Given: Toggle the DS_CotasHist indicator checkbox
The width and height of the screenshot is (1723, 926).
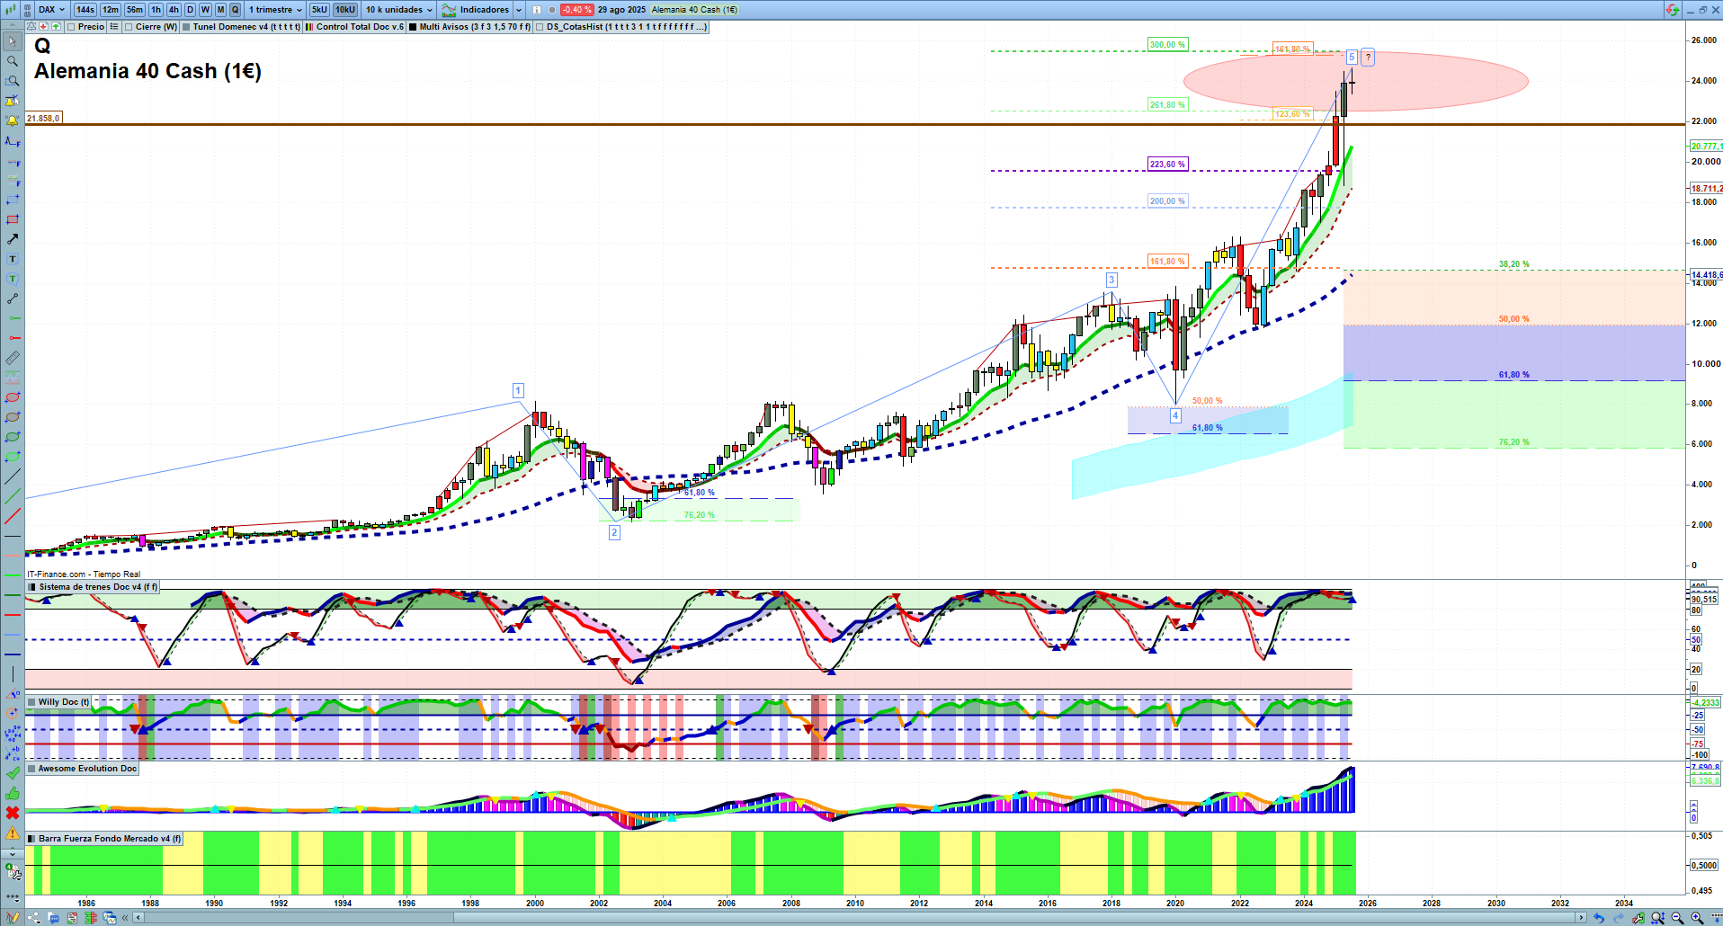Looking at the screenshot, I should (x=540, y=27).
